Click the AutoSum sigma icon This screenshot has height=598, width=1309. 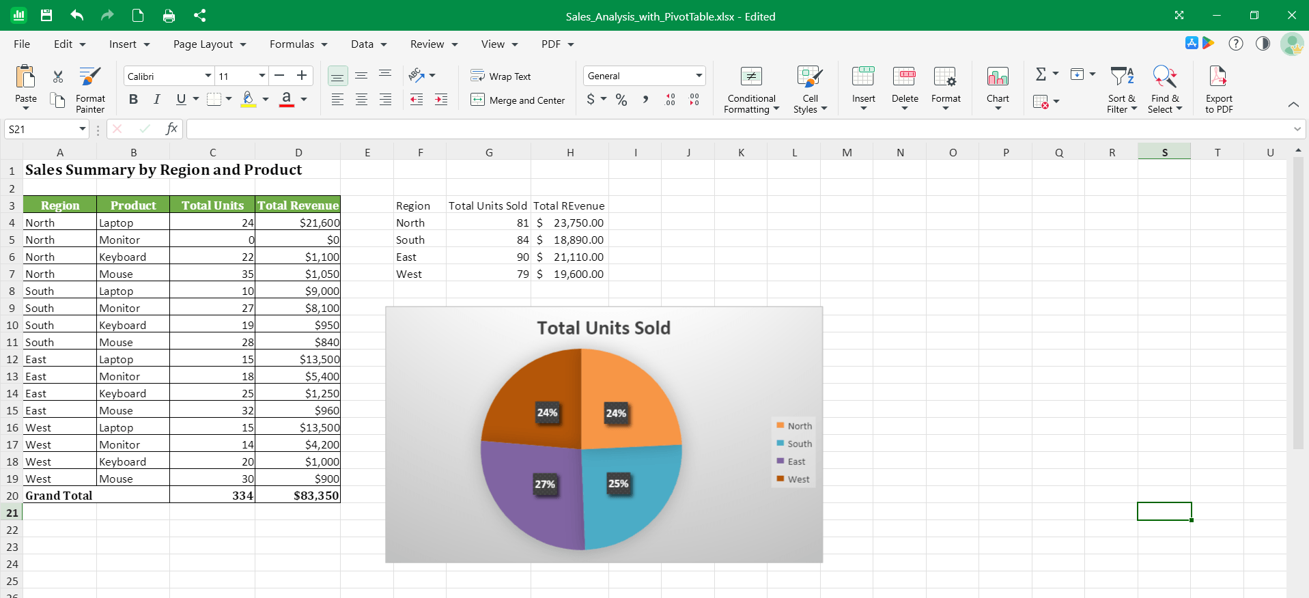(1041, 74)
